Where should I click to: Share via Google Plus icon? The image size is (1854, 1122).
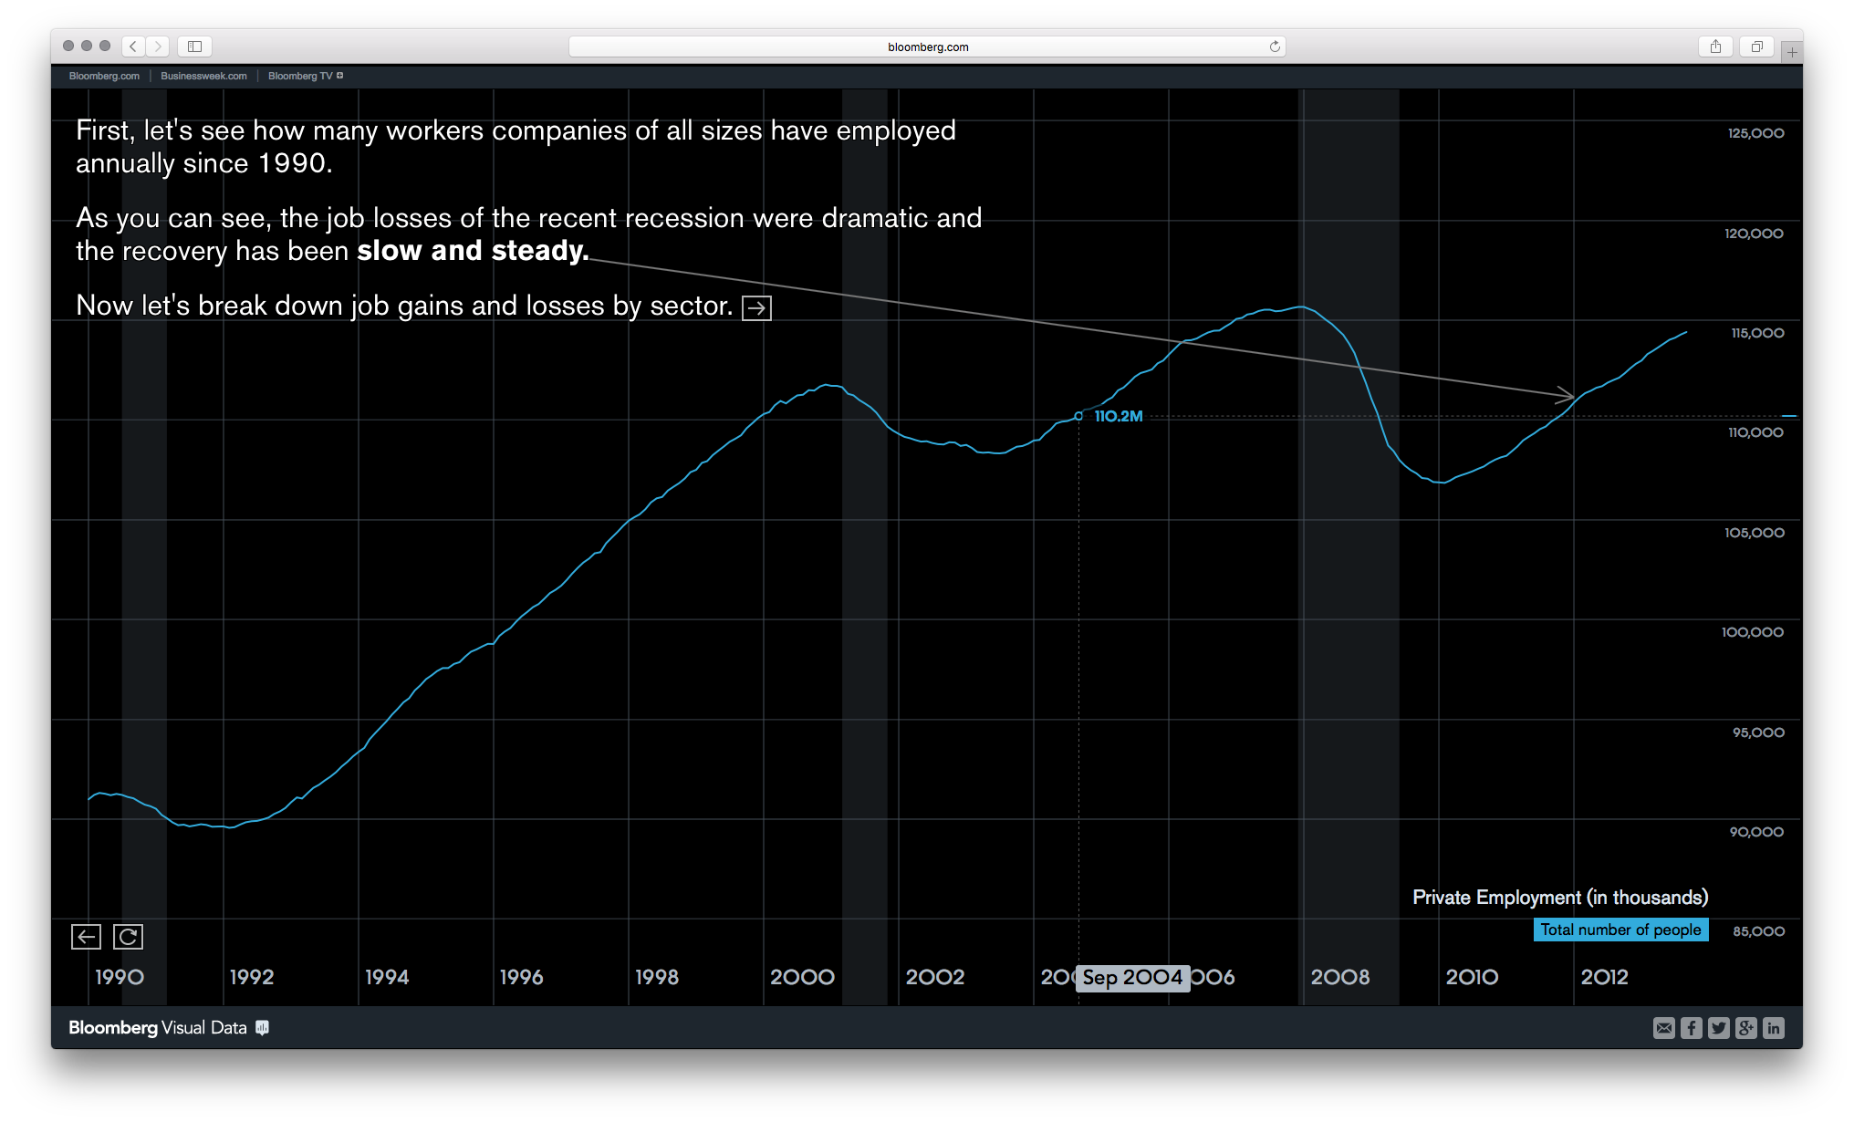pyautogui.click(x=1746, y=1027)
